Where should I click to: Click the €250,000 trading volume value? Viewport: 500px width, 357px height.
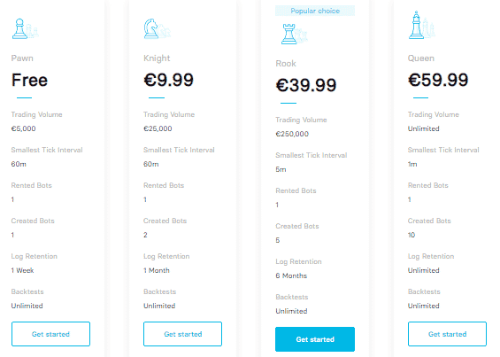coord(292,134)
